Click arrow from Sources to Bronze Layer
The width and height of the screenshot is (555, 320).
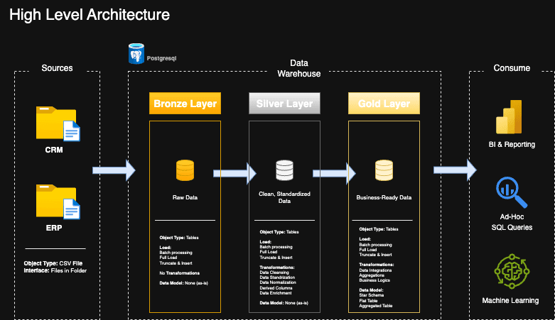click(114, 170)
